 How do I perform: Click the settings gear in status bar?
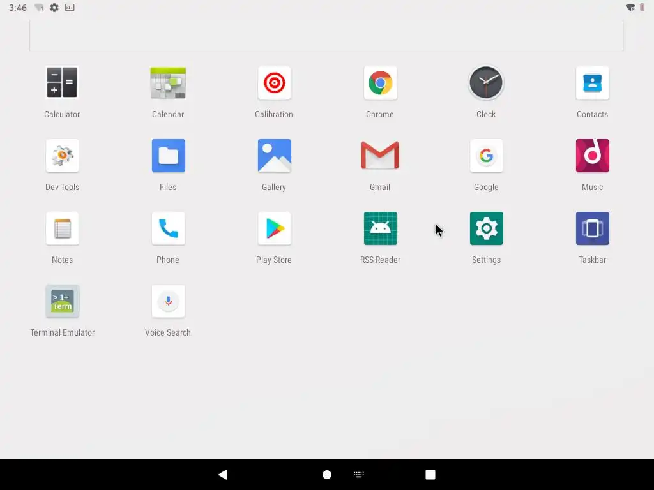pyautogui.click(x=54, y=8)
